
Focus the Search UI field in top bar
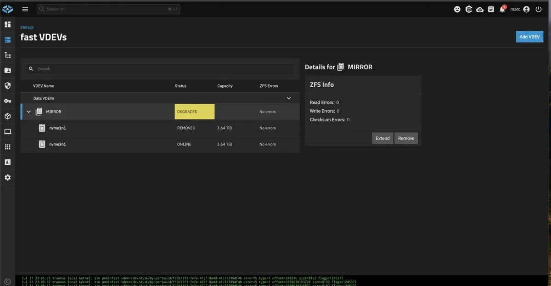click(x=108, y=9)
